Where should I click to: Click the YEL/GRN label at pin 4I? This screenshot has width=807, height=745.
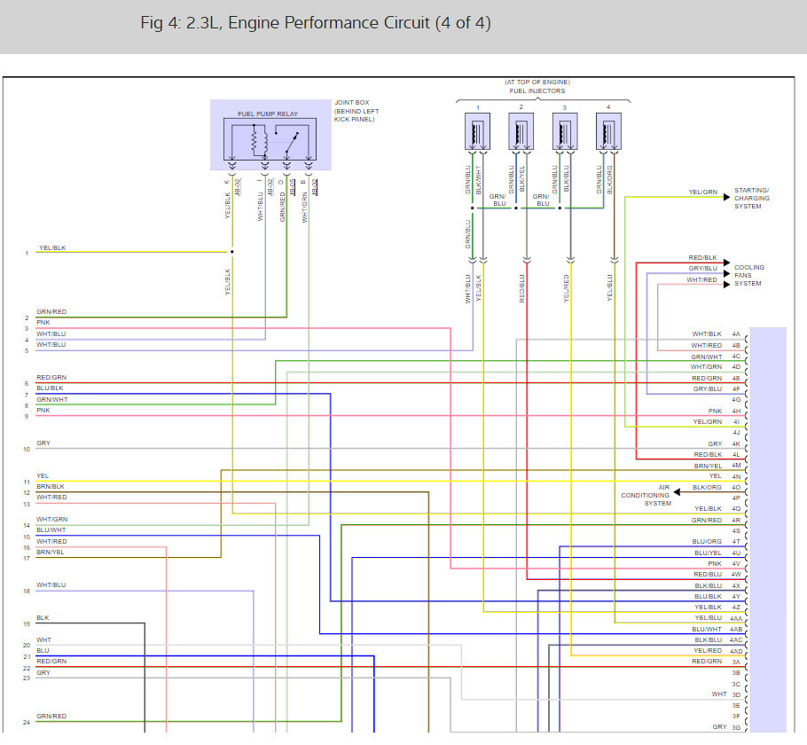(708, 421)
